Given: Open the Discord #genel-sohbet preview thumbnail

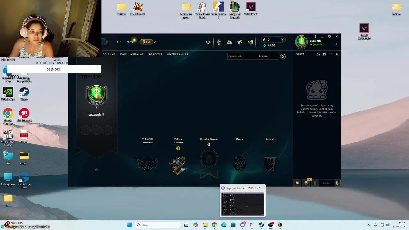Looking at the screenshot, I should tap(243, 204).
